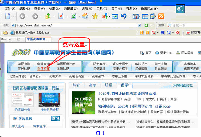
Task: Open the 教育部公告 document thumbnail
Action: point(23,100)
